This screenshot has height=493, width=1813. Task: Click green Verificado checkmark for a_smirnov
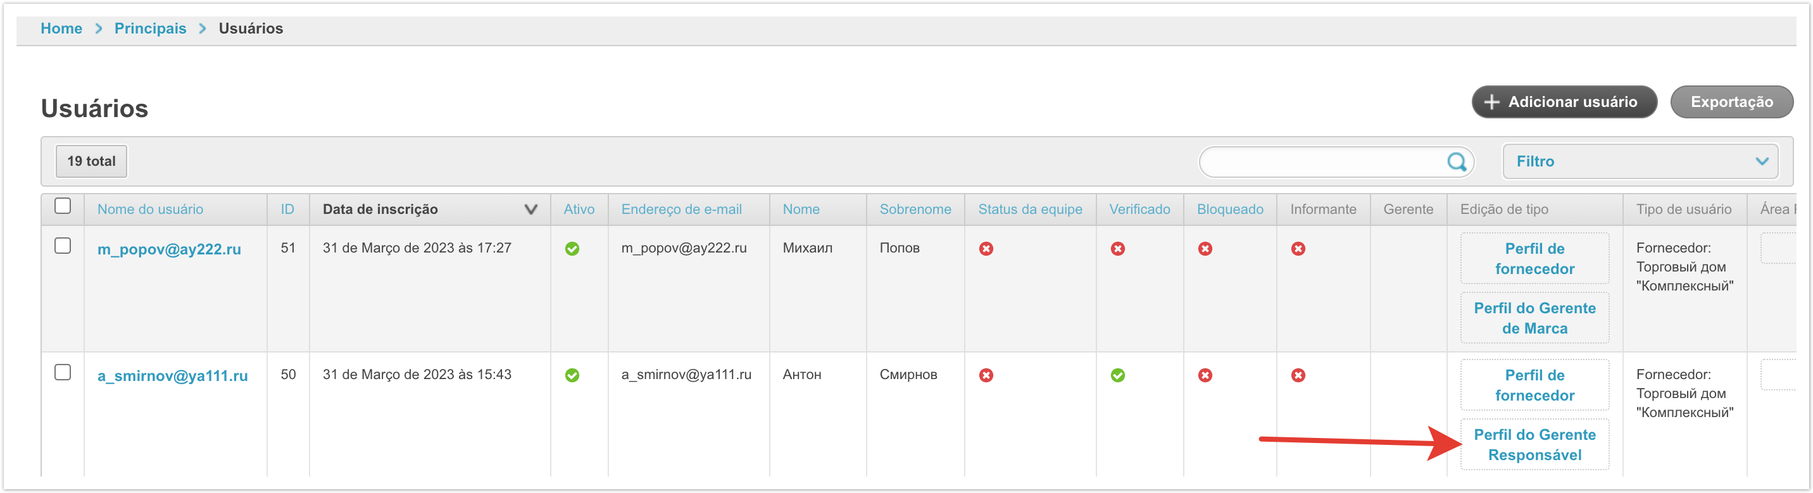pos(1117,375)
